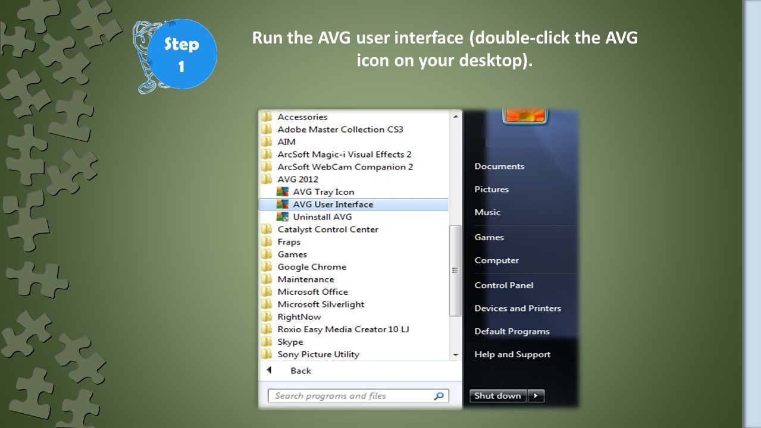Select the ArcSoft WebCam Companion 2 text
761x428 pixels.
coord(345,167)
